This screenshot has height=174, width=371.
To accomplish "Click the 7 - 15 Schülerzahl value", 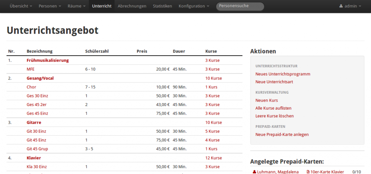I will 90,87.
